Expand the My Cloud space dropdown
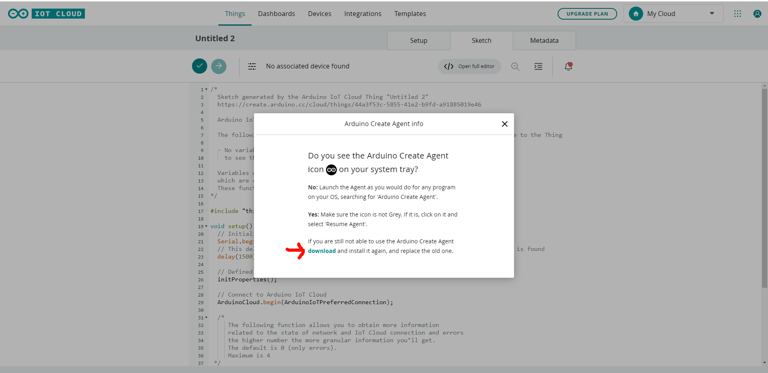Screen dimensions: 768x373 tap(712, 14)
